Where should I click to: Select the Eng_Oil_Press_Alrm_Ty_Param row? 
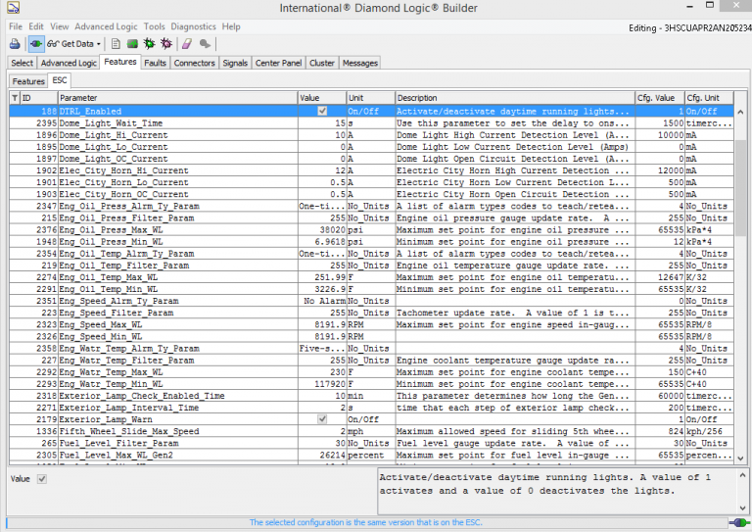coord(371,207)
